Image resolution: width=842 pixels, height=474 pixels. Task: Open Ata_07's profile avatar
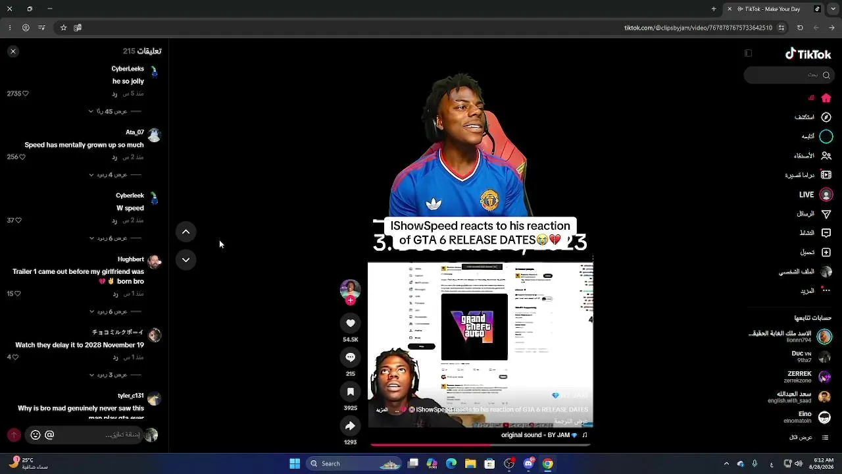154,135
